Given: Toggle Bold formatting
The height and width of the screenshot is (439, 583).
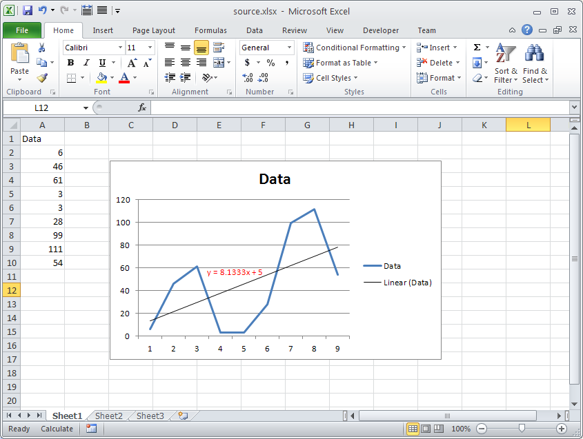Looking at the screenshot, I should [x=70, y=63].
